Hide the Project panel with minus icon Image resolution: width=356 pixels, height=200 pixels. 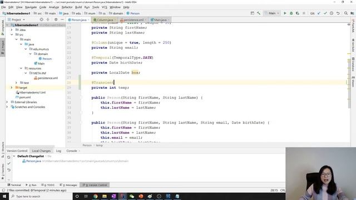(62, 20)
